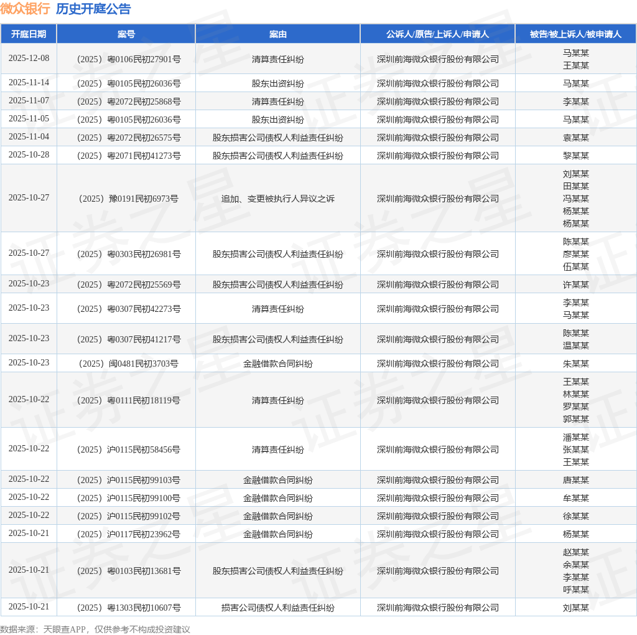Viewport: 637px width, 635px height.
Task: Click defendant 徐某某
Action: tap(575, 516)
